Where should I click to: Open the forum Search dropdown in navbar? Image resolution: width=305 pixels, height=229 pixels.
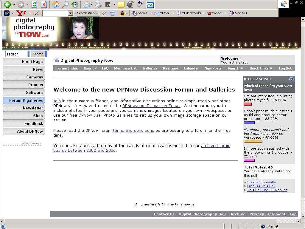(235, 68)
